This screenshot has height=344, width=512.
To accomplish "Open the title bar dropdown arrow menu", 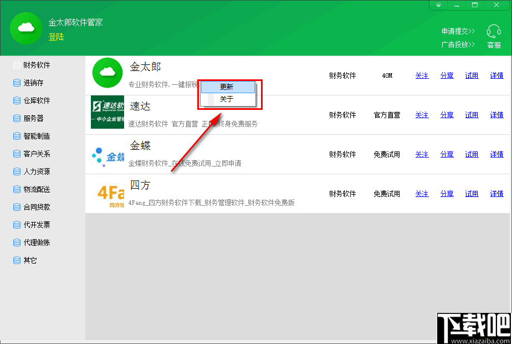I will coord(438,5).
